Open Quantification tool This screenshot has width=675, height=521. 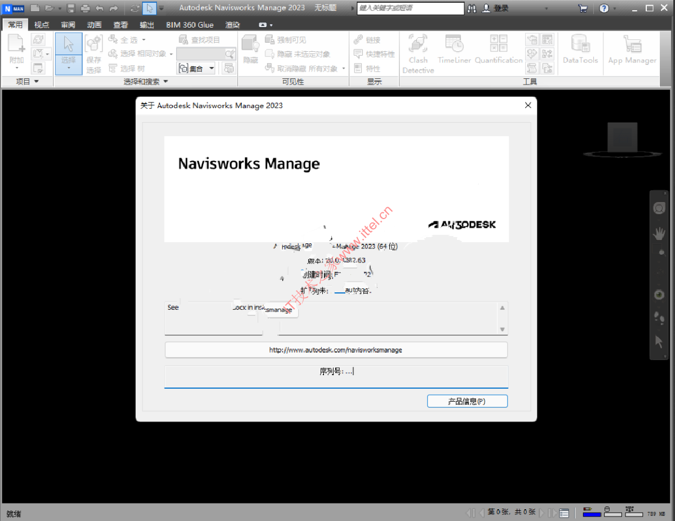[x=499, y=49]
